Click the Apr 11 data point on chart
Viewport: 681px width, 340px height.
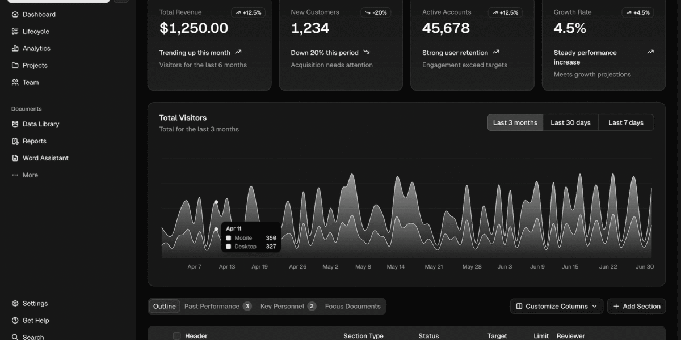216,202
